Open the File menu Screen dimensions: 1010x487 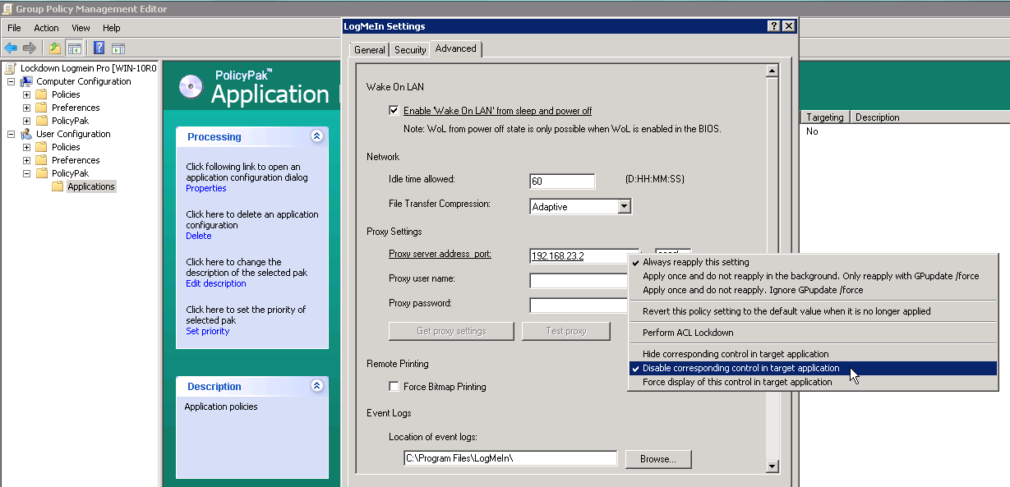pyautogui.click(x=14, y=28)
